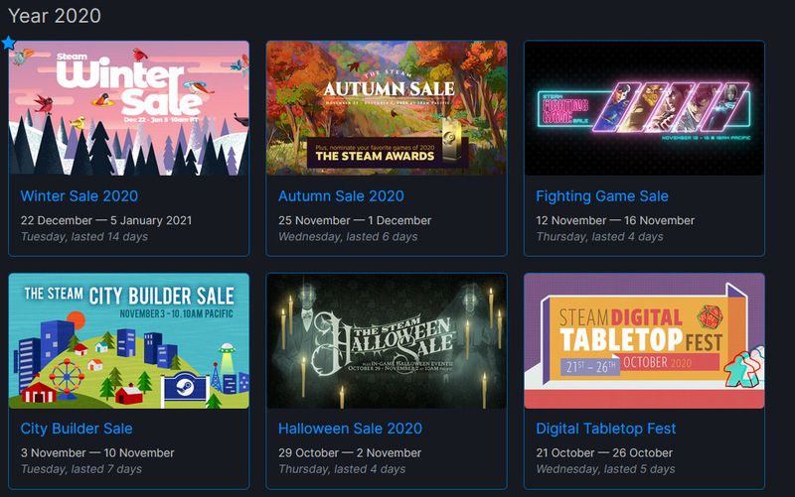Follow the Digital Tabletop Fest title link
Image resolution: width=795 pixels, height=497 pixels.
[x=606, y=429]
